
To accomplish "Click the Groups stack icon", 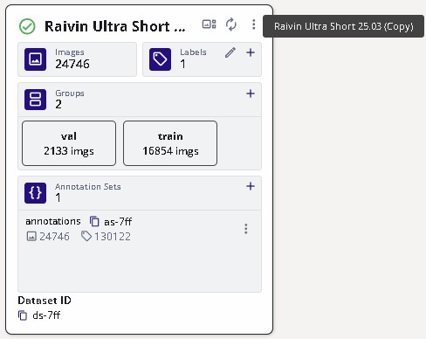I will pos(35,100).
